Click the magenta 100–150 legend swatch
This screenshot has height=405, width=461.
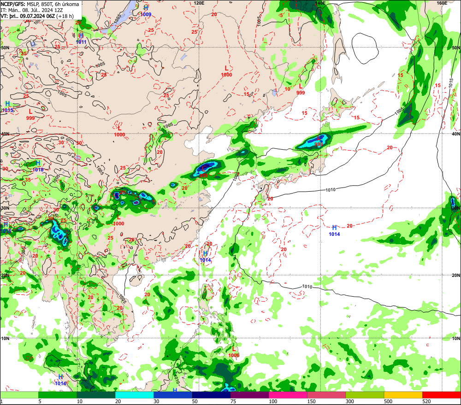click(288, 395)
